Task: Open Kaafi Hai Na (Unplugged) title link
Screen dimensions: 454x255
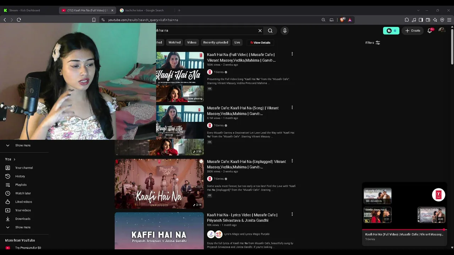Action: pyautogui.click(x=247, y=164)
